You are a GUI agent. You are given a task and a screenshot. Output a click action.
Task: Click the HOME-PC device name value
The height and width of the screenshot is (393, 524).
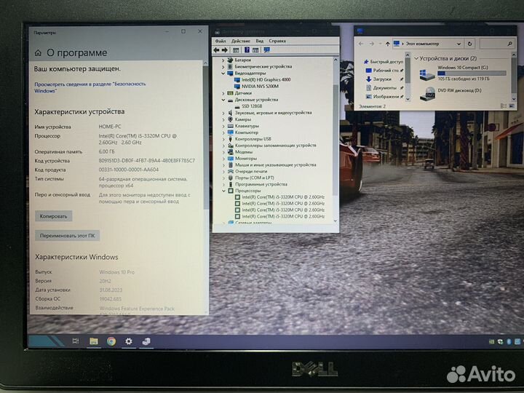[x=110, y=127]
